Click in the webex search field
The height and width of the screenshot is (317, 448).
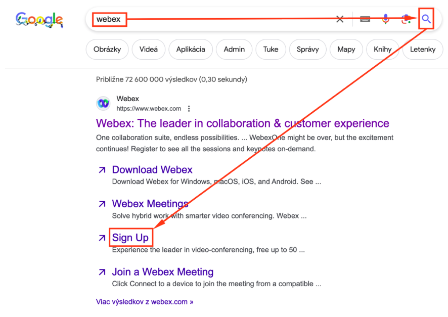click(x=228, y=19)
